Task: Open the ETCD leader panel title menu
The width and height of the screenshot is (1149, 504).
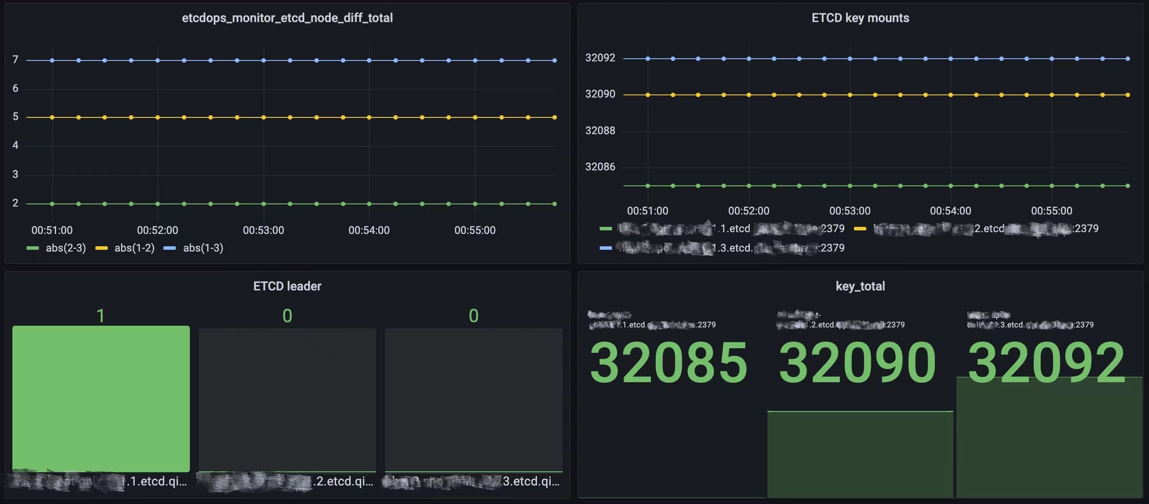Action: point(287,286)
